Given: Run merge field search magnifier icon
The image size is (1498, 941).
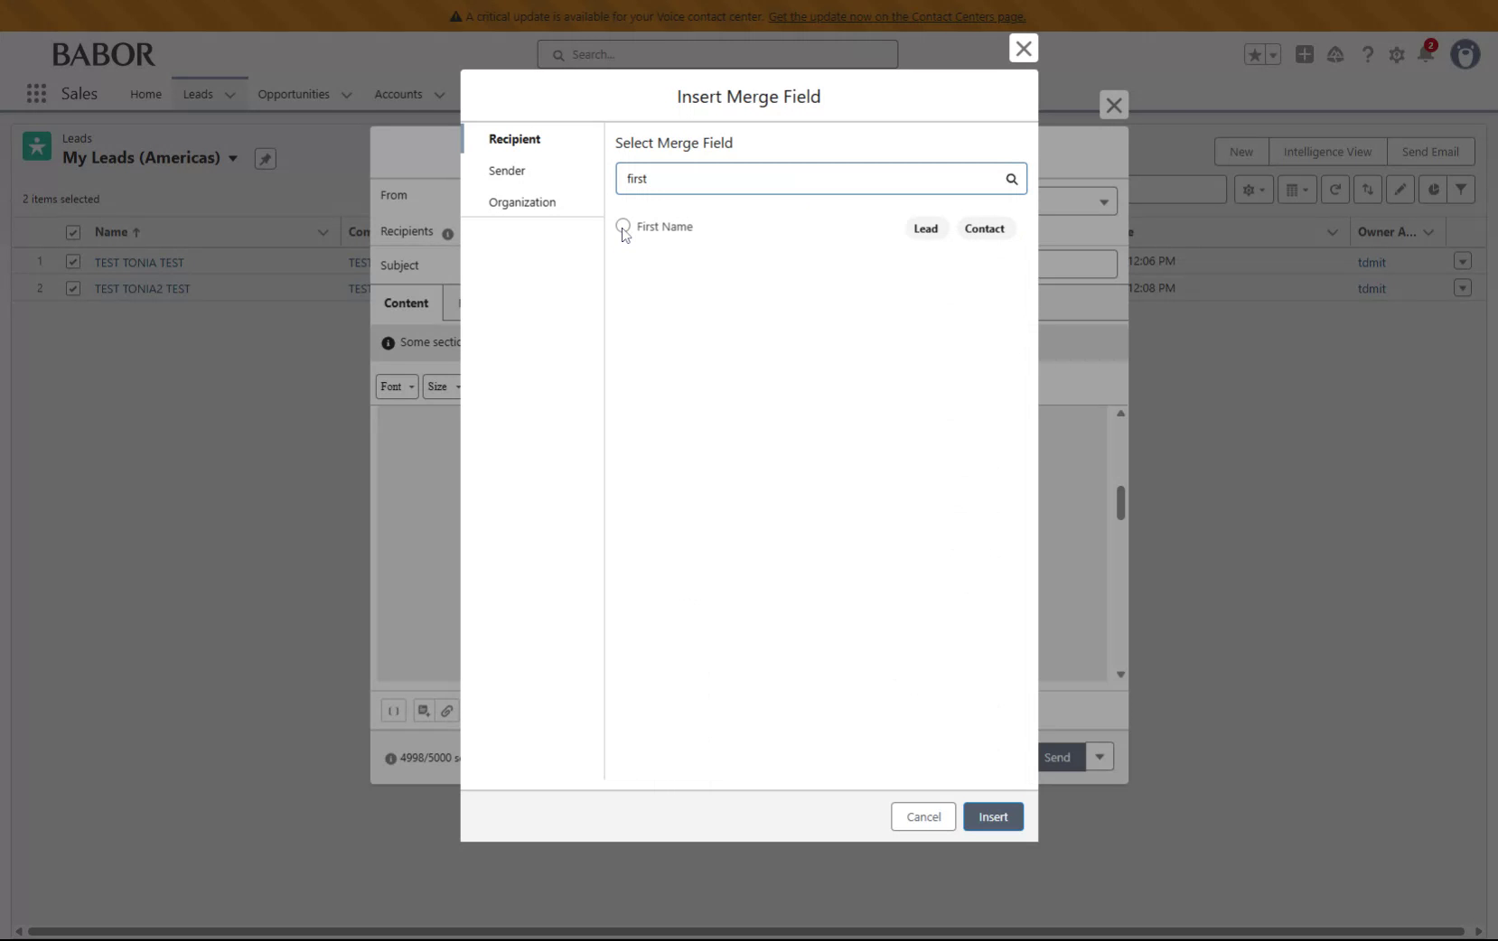Looking at the screenshot, I should pyautogui.click(x=1011, y=178).
